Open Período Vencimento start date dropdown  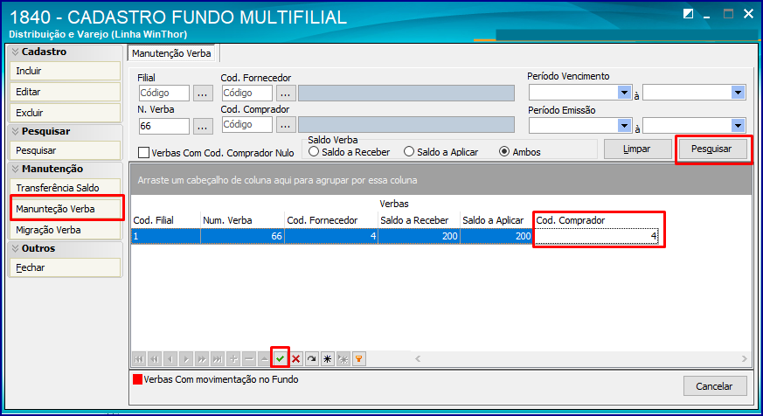coord(624,92)
